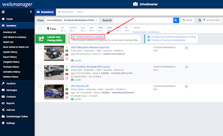The width and height of the screenshot is (223, 136).
Task: Open DeskManager Online in the sidebar
Action: (x=17, y=117)
